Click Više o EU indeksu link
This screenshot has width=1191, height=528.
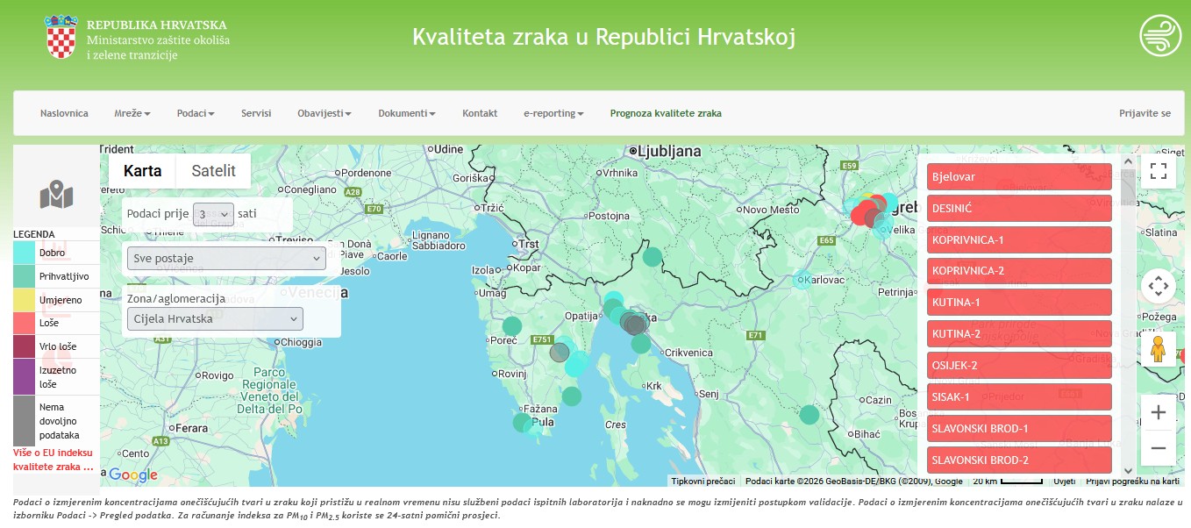(x=53, y=460)
